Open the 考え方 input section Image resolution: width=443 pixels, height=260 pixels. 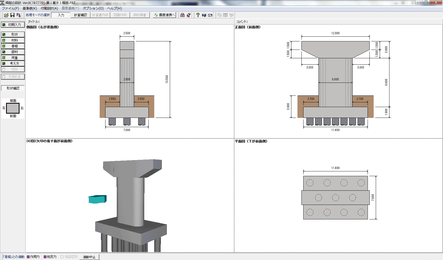click(x=13, y=64)
